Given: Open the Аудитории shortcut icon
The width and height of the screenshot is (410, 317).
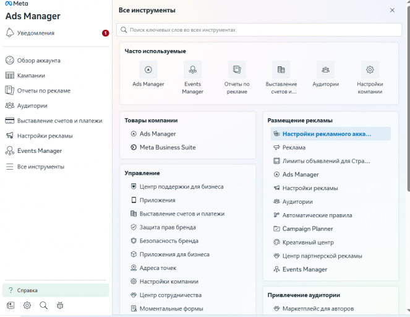Looking at the screenshot, I should pos(325,69).
